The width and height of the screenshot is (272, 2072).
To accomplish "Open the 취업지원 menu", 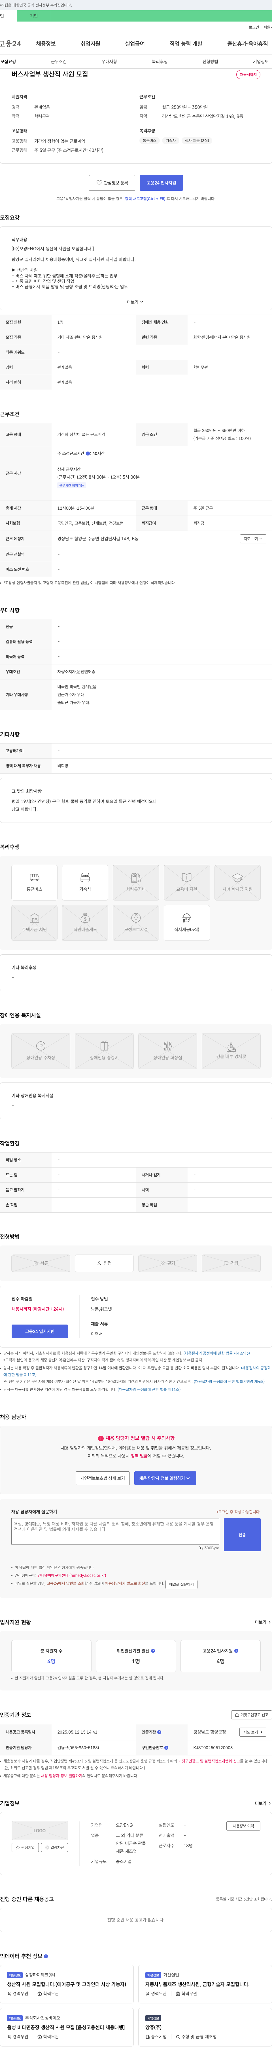I will tap(90, 43).
